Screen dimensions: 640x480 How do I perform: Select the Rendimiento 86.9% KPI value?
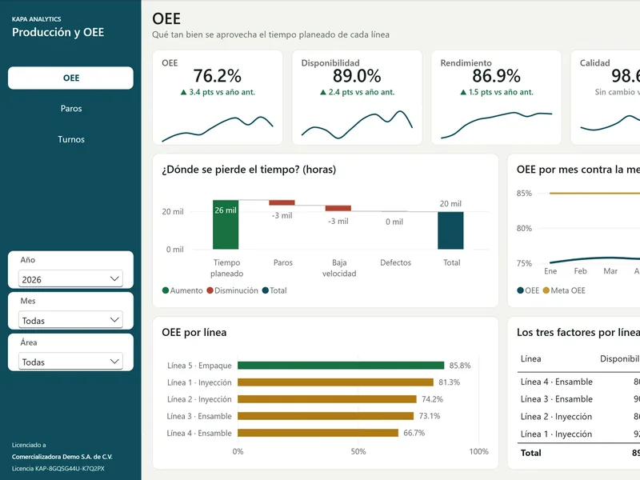[x=496, y=76]
